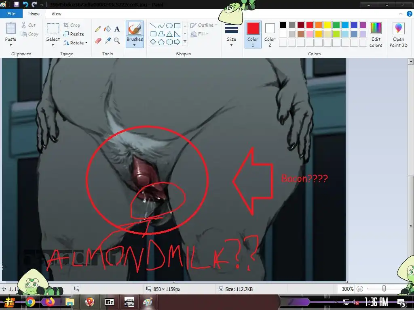Choose the Curve shape
The image size is (414, 310).
161,25
